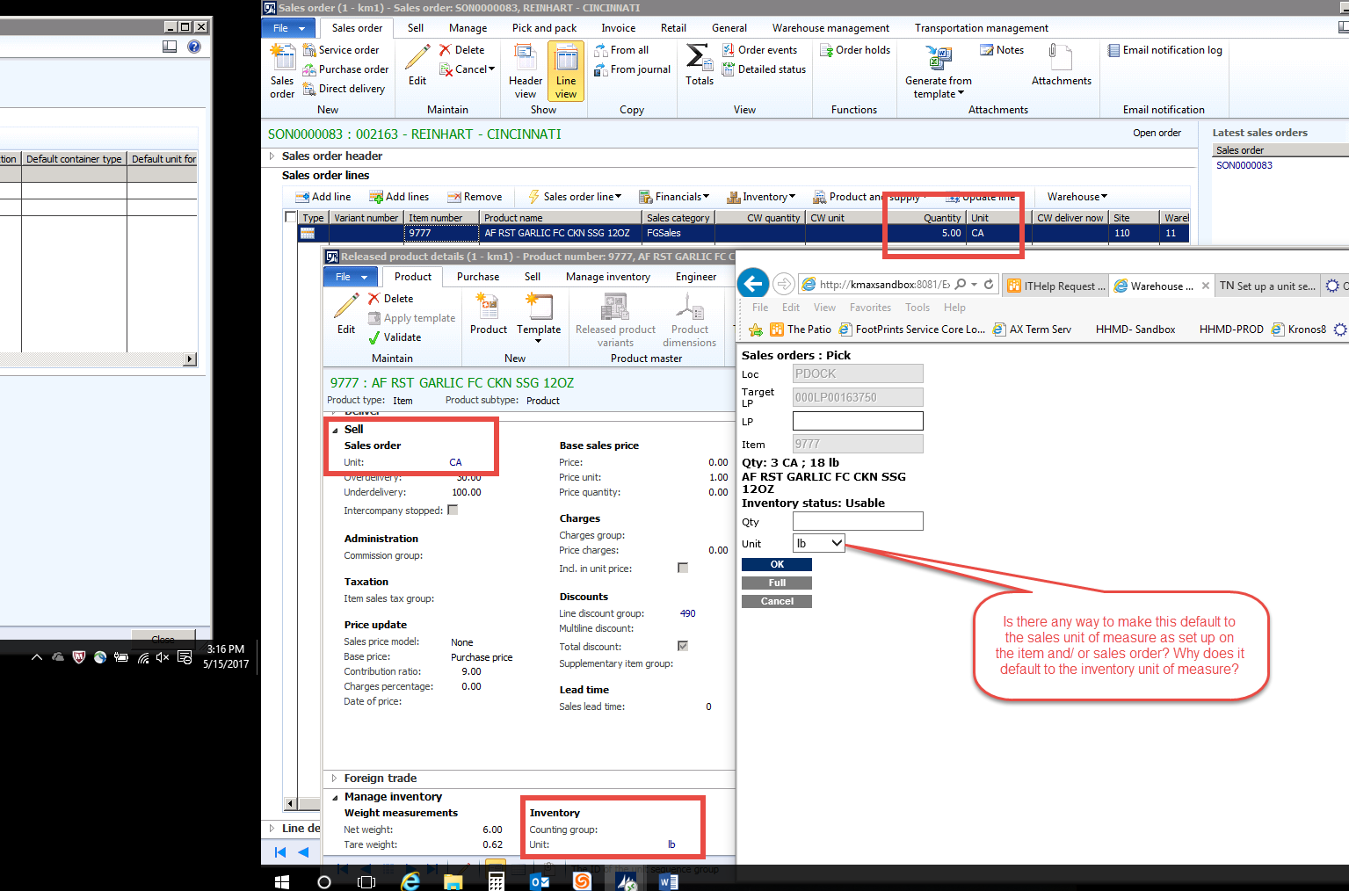
Task: Toggle Intercompany stopped checkbox
Action: coord(453,511)
